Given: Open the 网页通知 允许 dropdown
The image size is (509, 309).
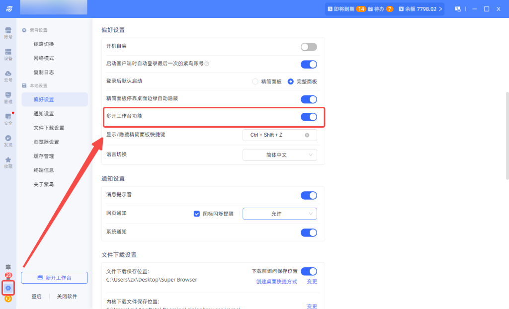Looking at the screenshot, I should 279,214.
